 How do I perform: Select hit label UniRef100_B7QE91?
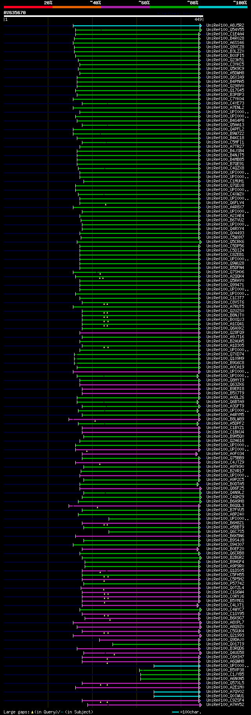225,164
